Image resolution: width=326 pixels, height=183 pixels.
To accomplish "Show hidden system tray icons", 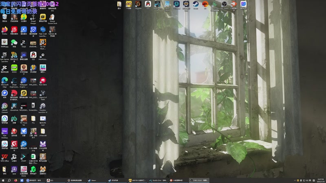I will [295, 181].
